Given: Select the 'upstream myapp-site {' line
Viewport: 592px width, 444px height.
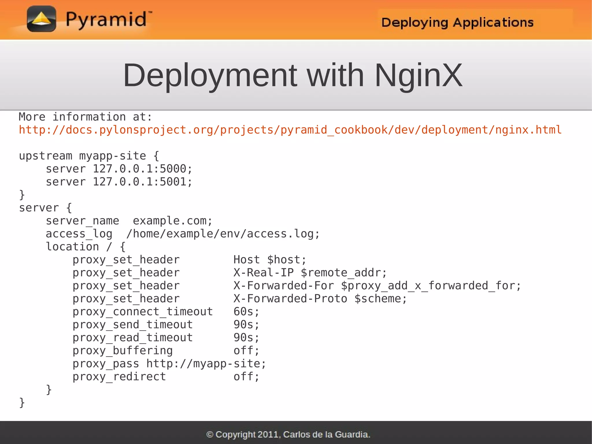Looking at the screenshot, I should pos(89,156).
